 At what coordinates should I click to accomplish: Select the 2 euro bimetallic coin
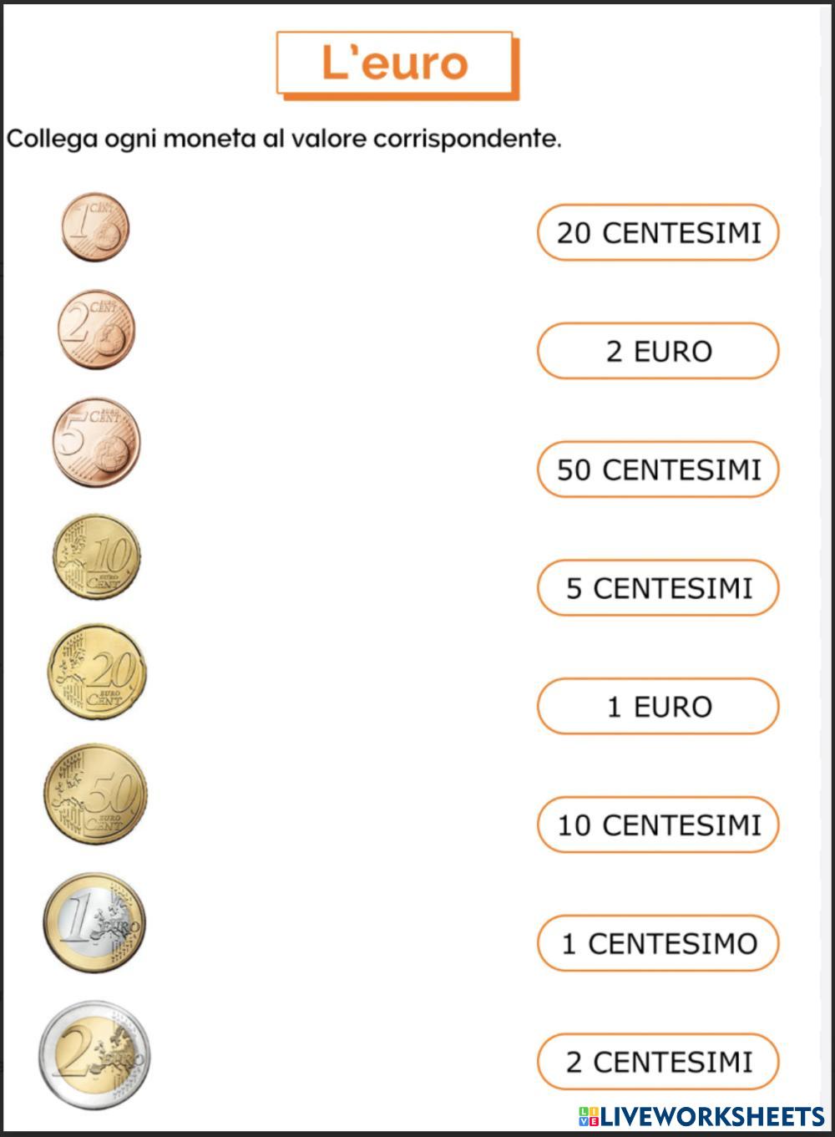tap(95, 1054)
